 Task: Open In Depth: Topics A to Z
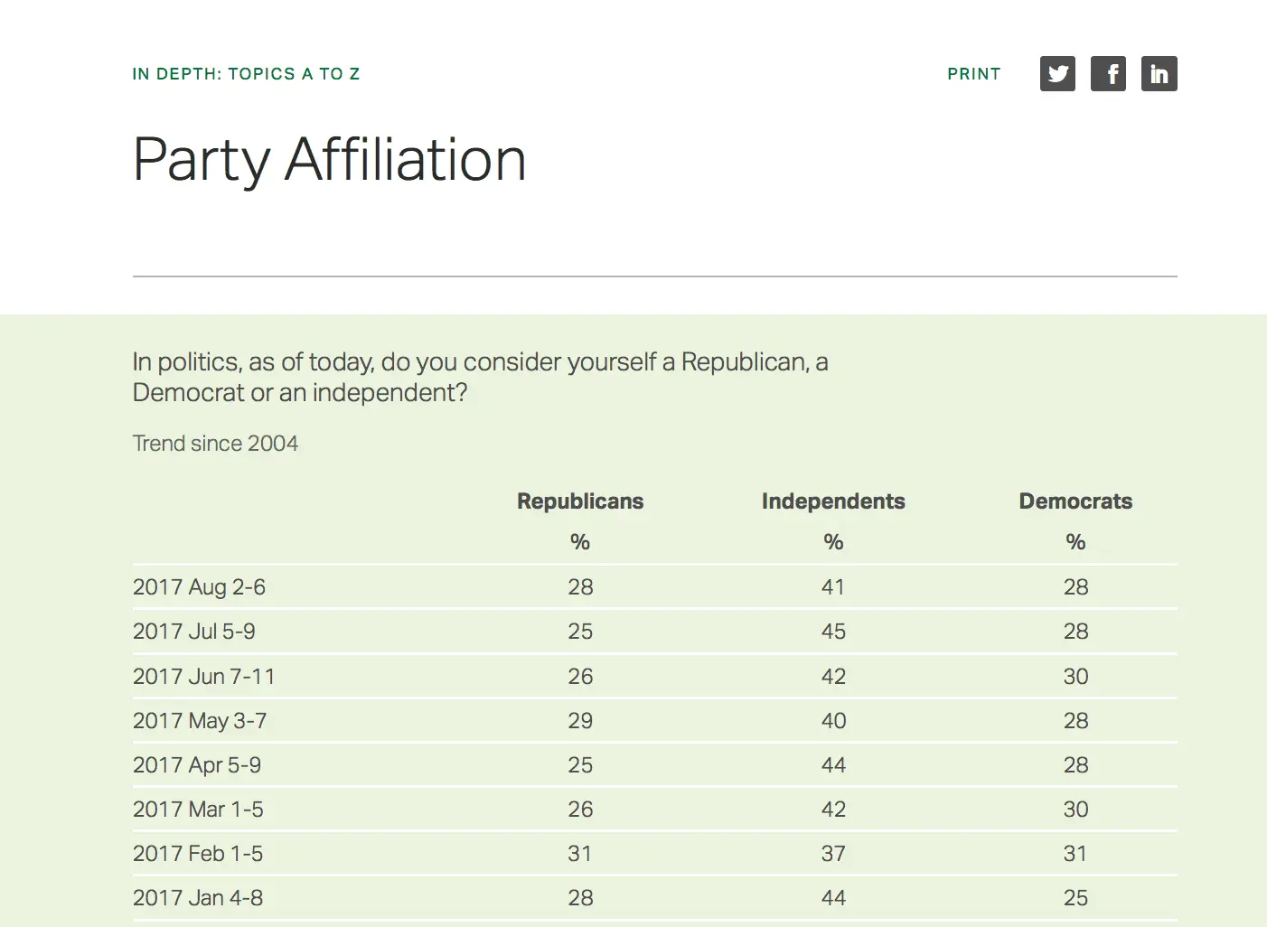(x=246, y=74)
